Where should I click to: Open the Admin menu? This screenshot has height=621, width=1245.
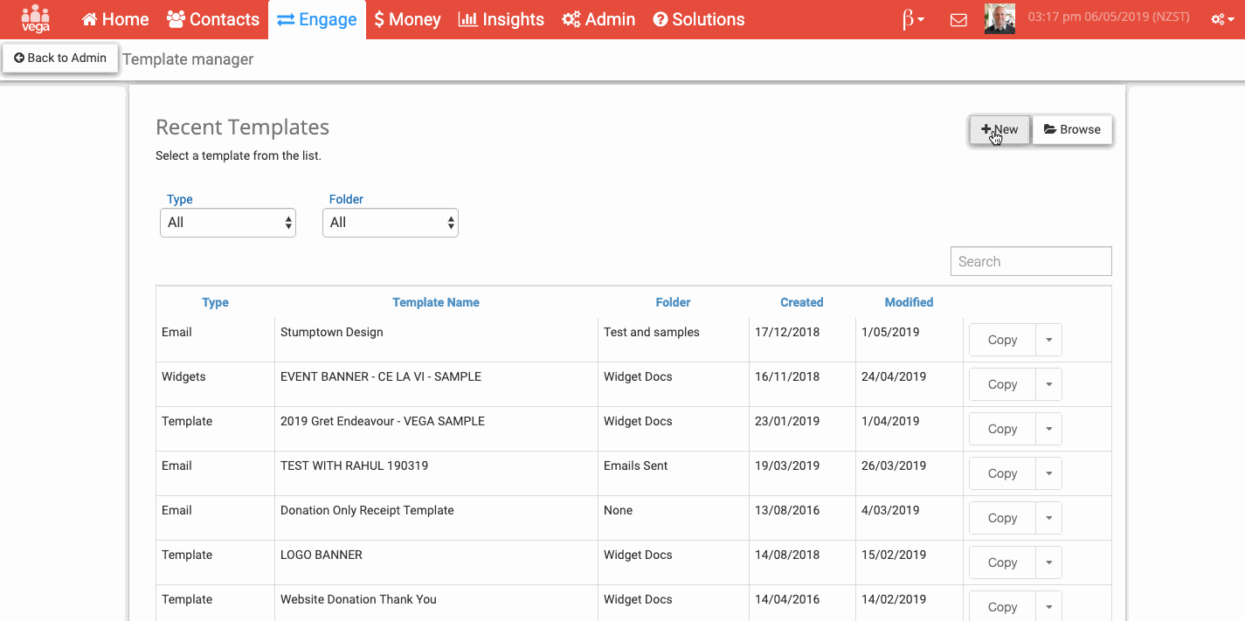598,19
